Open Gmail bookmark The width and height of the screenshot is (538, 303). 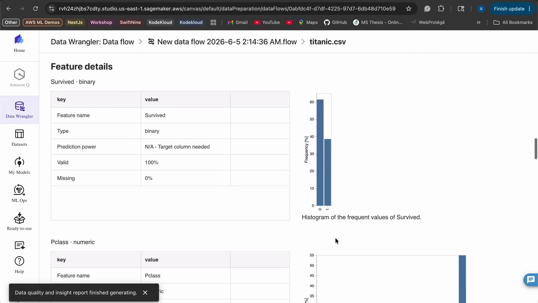[238, 22]
